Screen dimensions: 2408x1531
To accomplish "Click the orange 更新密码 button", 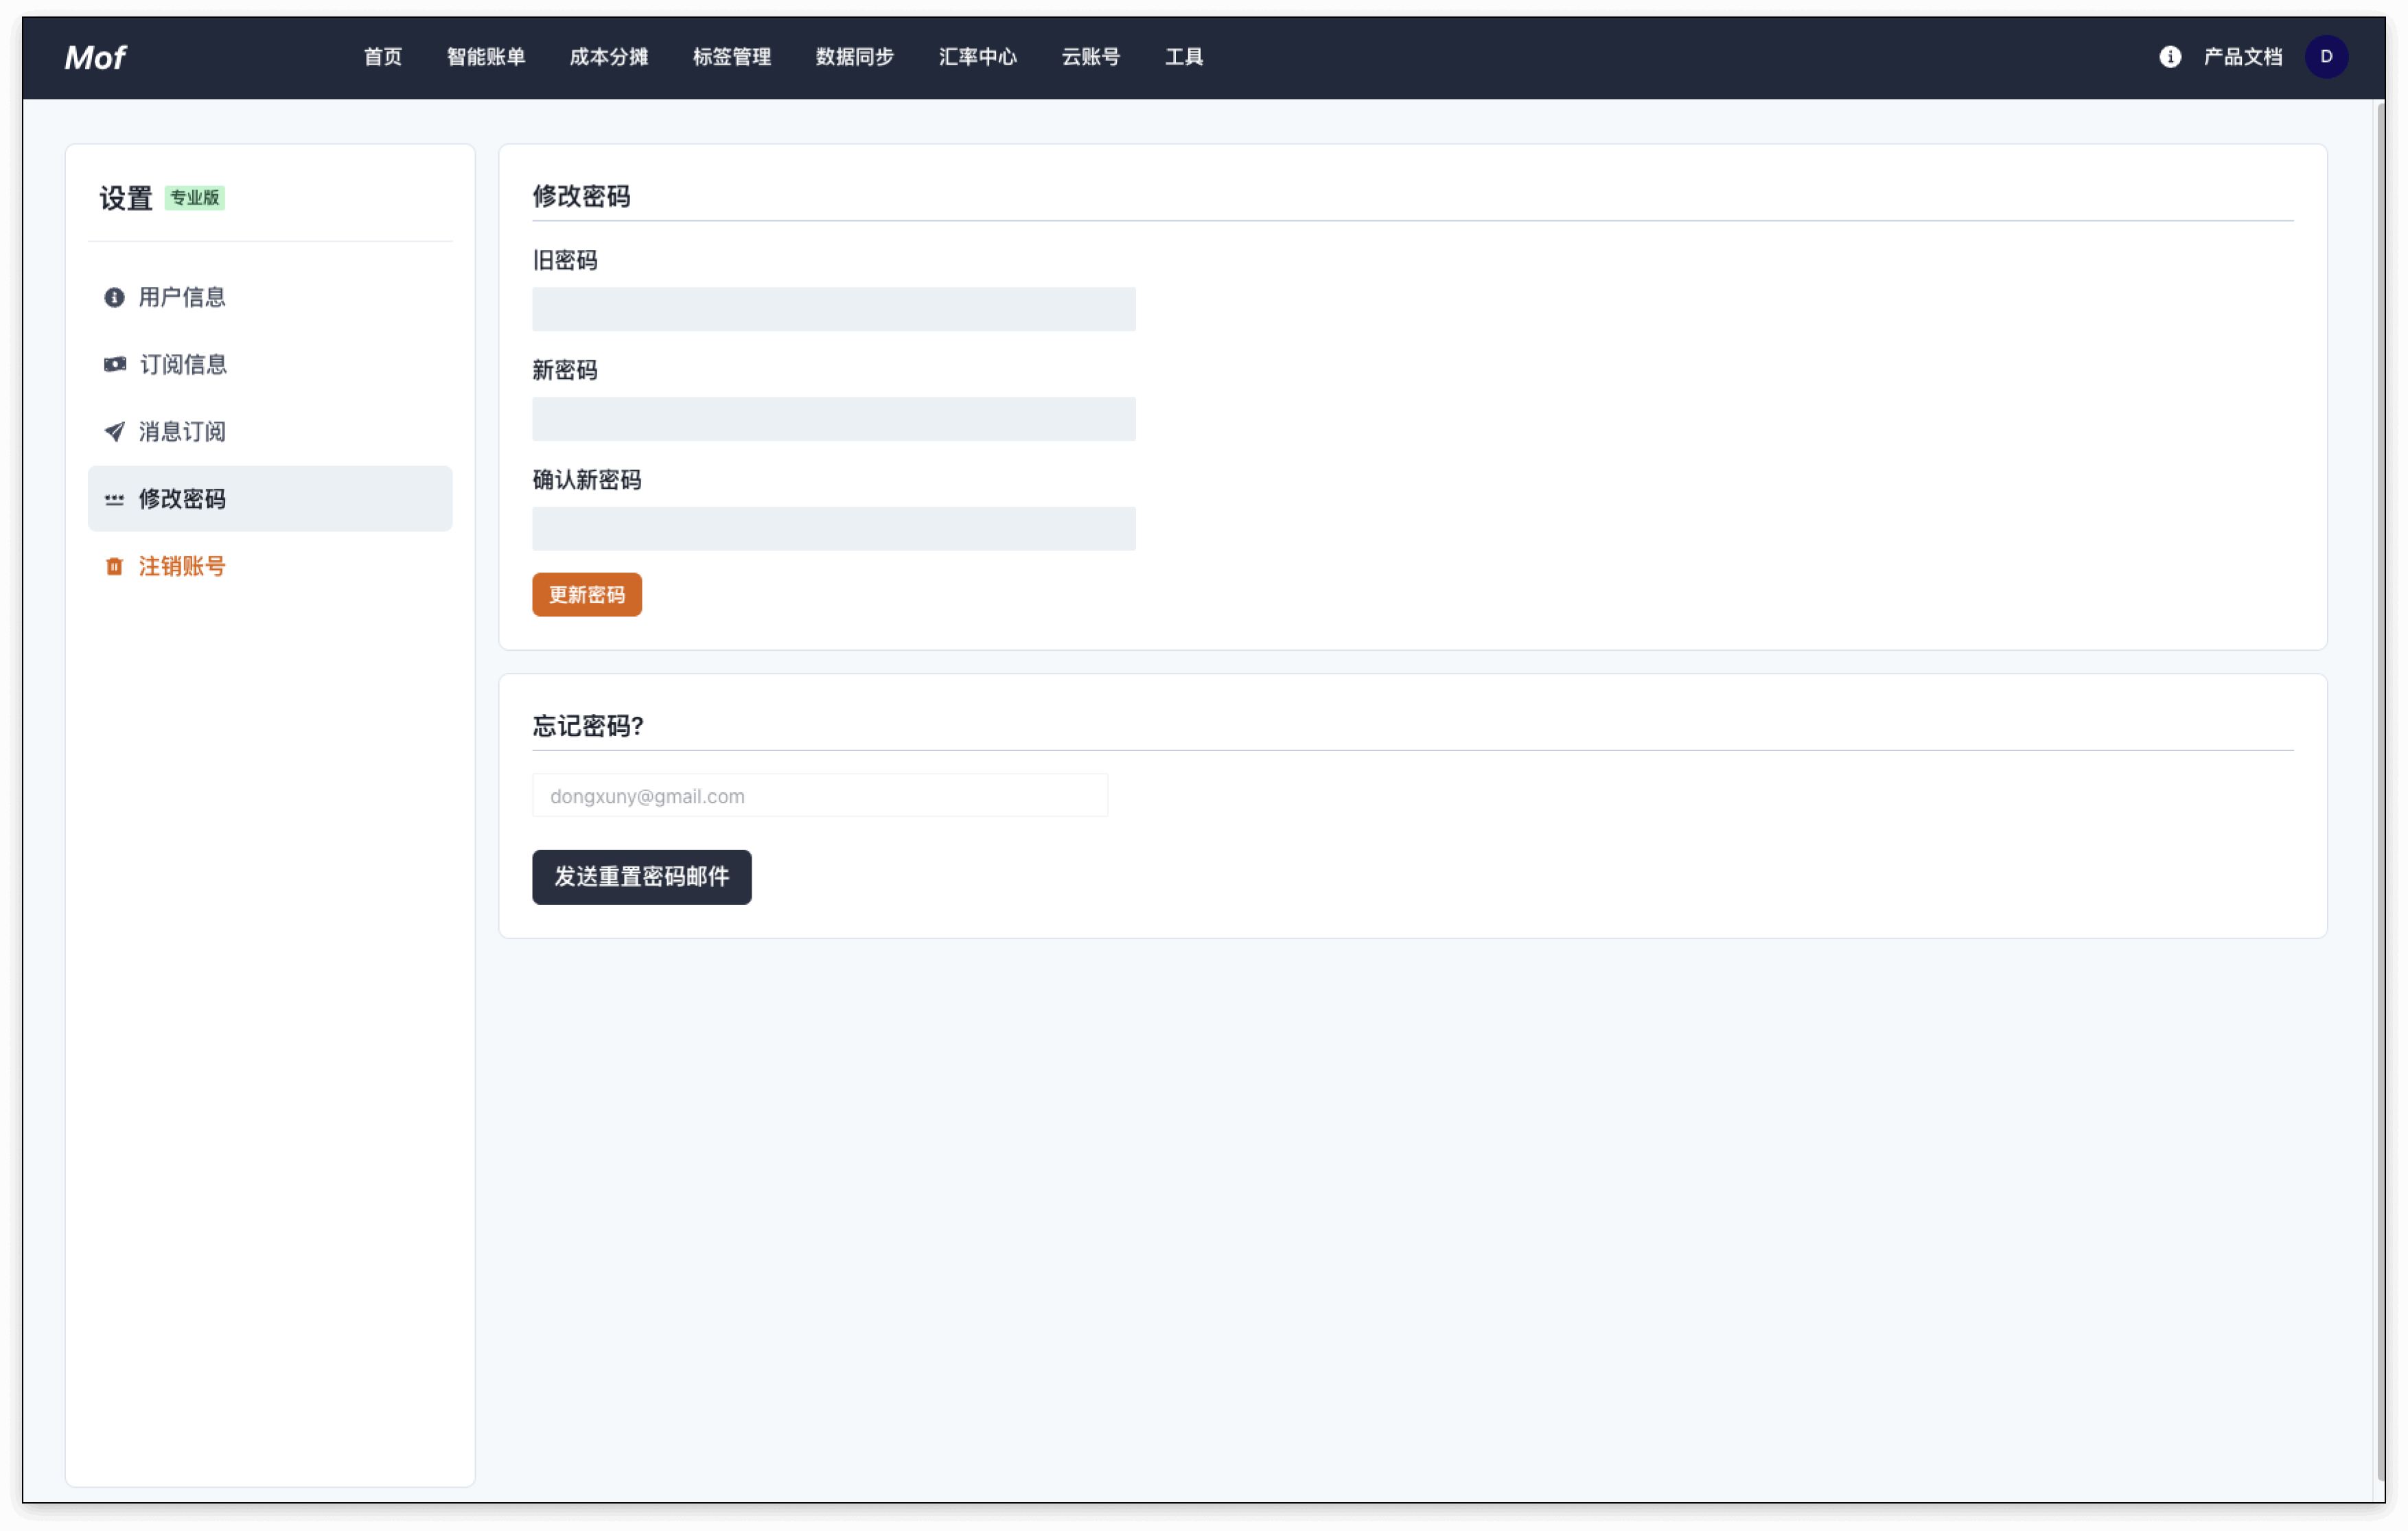I will (586, 595).
